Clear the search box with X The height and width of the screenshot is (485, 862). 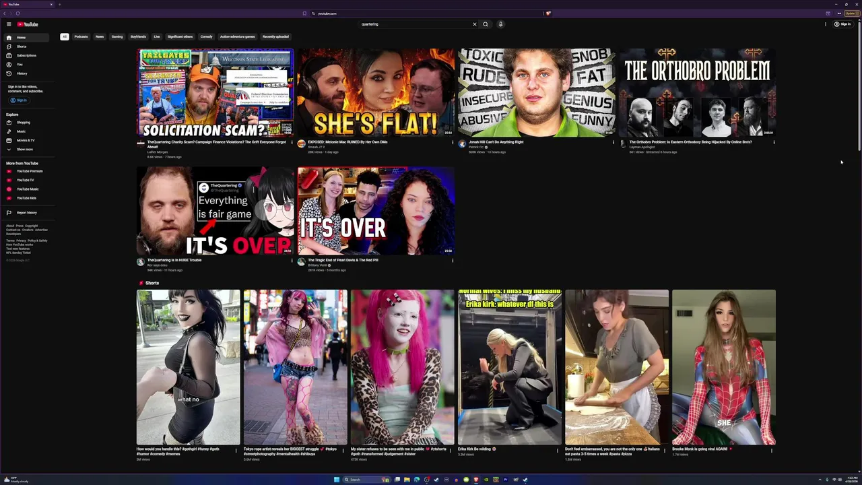tap(474, 24)
